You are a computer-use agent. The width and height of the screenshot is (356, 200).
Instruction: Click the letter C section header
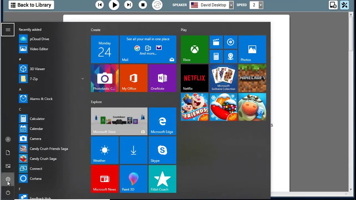tap(20, 109)
